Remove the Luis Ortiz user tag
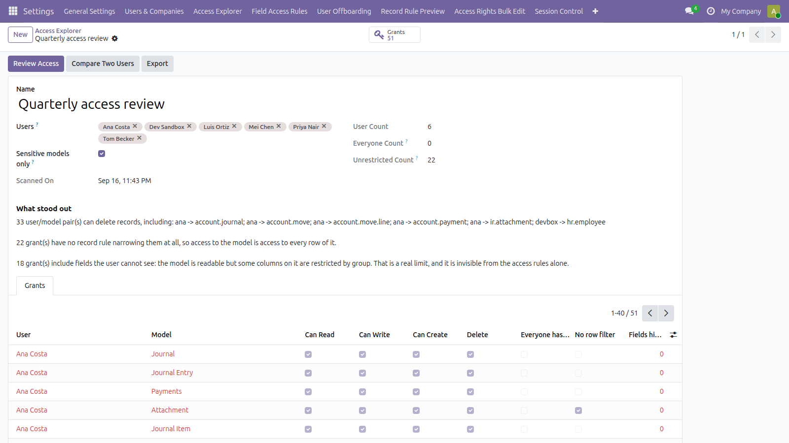Image resolution: width=789 pixels, height=443 pixels. 234,126
